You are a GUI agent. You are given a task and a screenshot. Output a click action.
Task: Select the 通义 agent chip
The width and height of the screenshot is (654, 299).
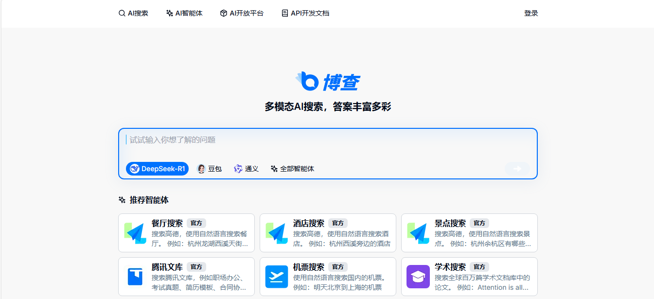pos(246,169)
